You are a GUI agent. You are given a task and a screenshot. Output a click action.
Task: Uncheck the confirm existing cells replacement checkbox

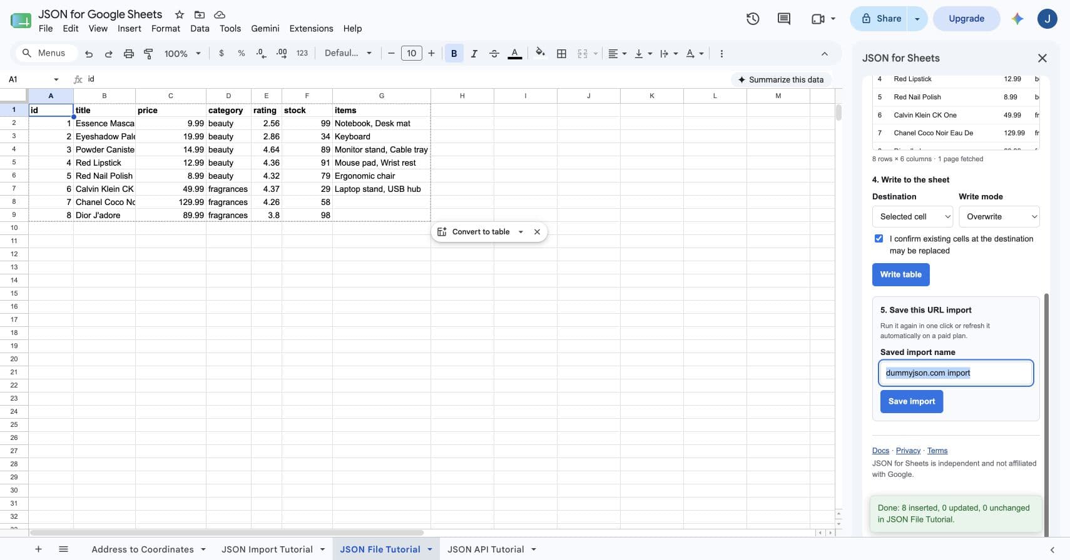click(x=879, y=239)
